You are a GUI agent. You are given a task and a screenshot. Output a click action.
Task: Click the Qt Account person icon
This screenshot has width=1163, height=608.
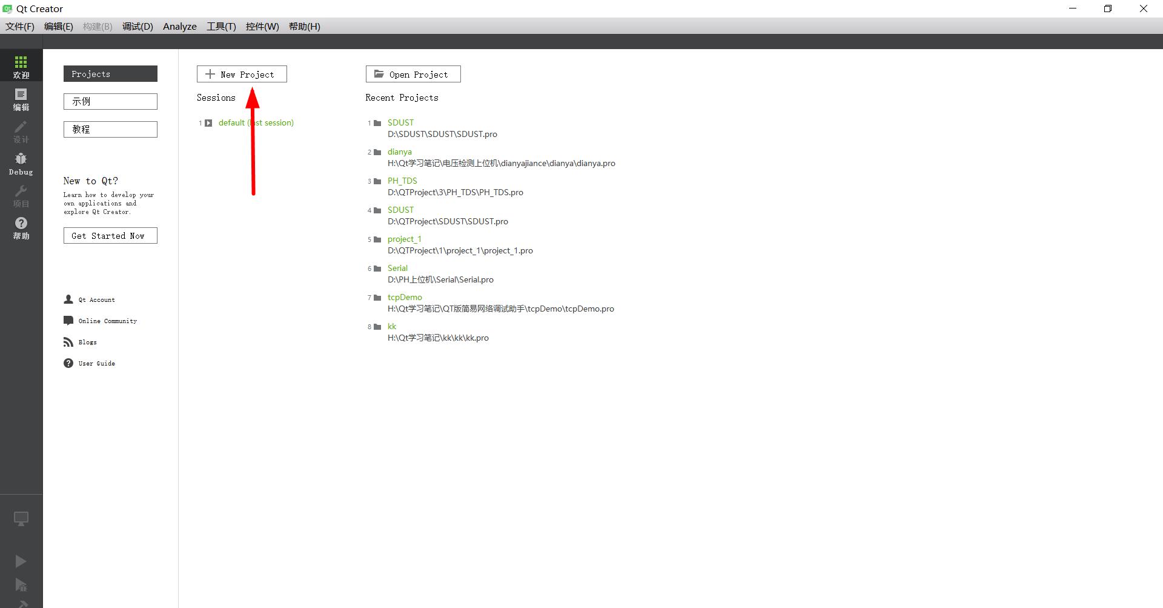tap(68, 299)
